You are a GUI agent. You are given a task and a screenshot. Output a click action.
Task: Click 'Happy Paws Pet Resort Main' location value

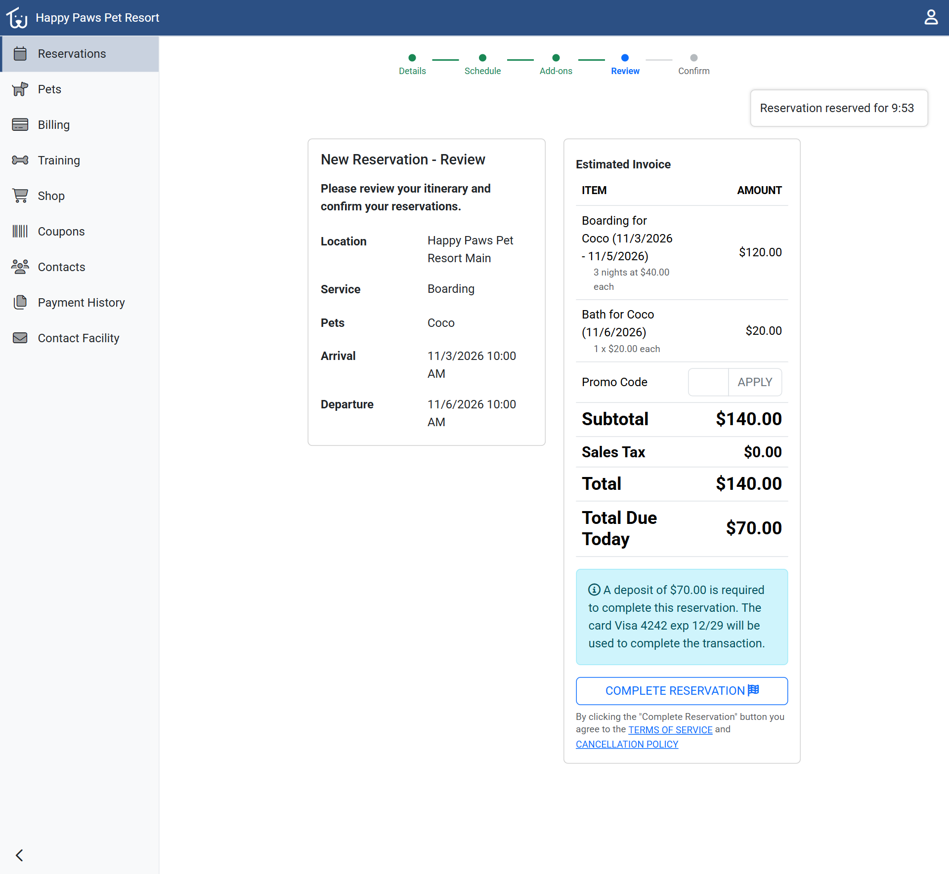470,249
